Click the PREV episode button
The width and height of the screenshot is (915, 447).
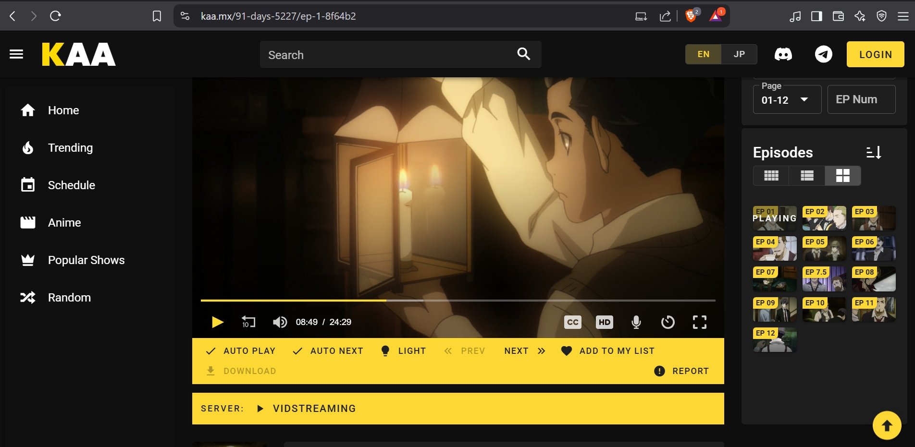pos(465,351)
